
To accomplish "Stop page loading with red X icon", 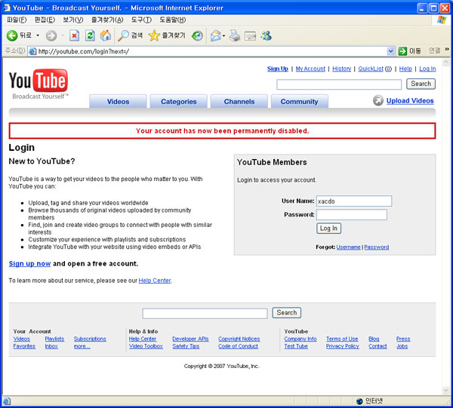I will [x=74, y=35].
